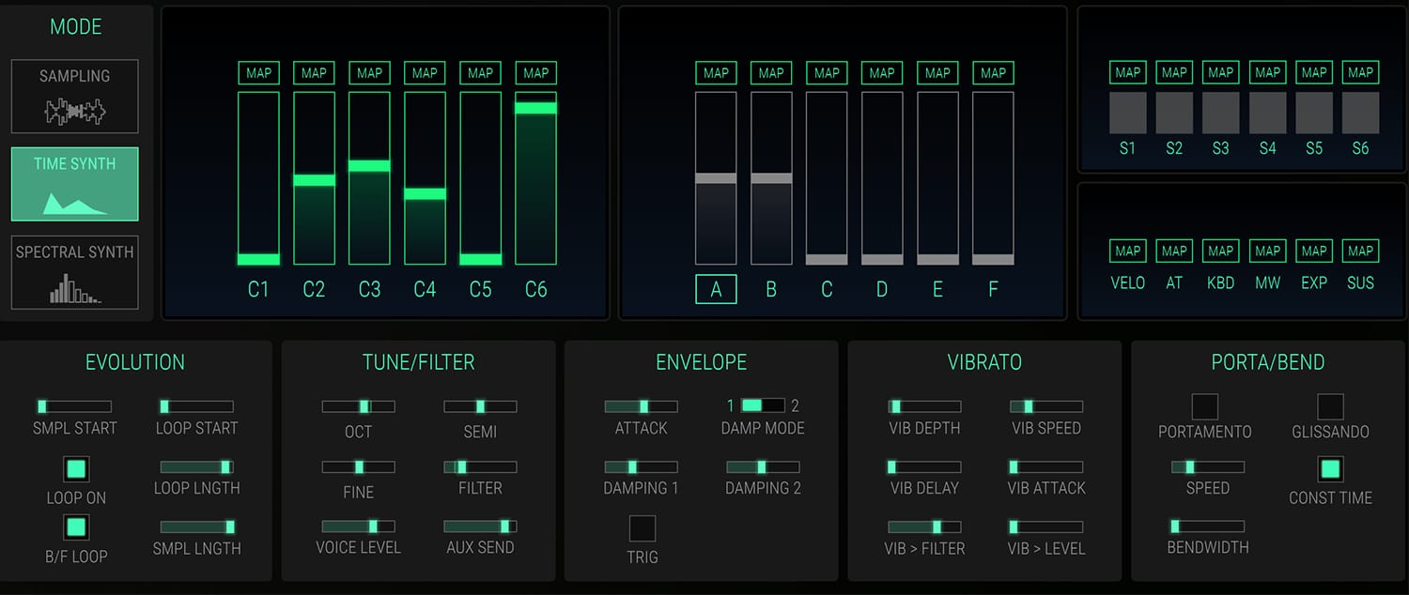1409x595 pixels.
Task: Click the portamento SPEED slider
Action: click(x=1207, y=466)
